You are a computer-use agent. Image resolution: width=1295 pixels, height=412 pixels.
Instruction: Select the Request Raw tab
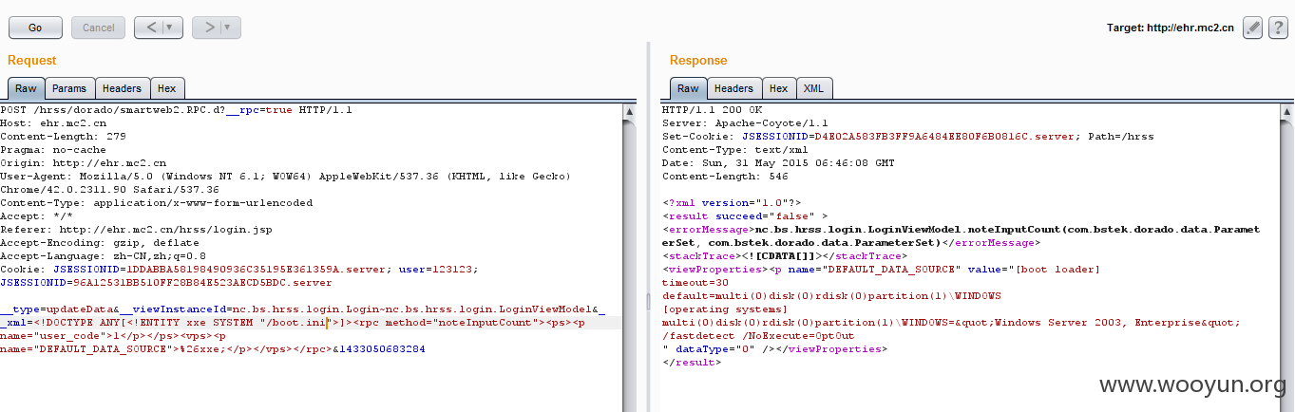pos(26,88)
